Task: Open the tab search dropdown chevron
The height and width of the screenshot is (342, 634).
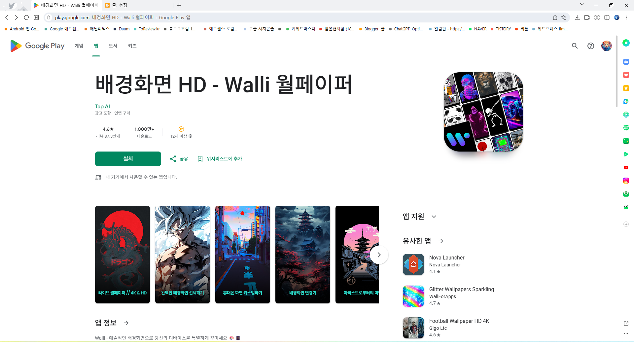Action: coord(582,4)
